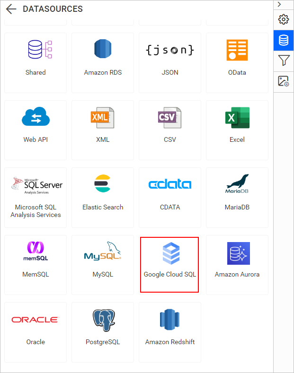Choose the MemSQL logo

36,251
